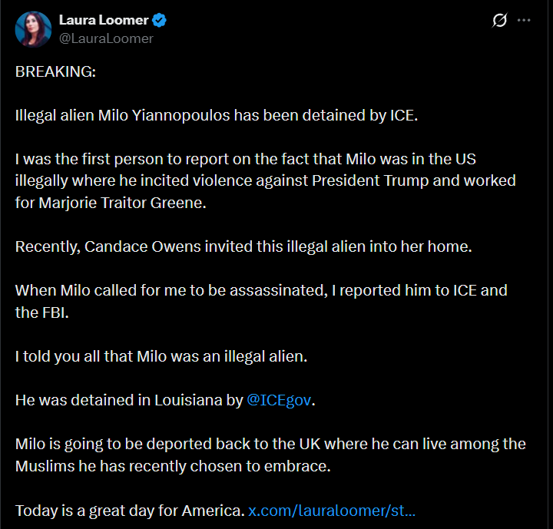Click 'Today is a great day for America'
Image resolution: width=553 pixels, height=529 pixels.
(130, 511)
